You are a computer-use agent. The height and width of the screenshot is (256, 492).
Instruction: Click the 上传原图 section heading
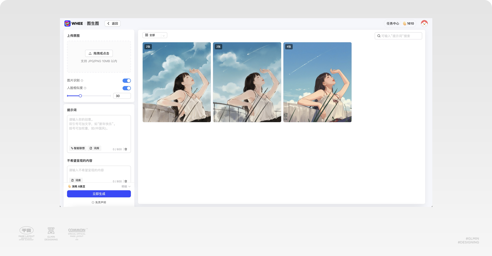(73, 36)
